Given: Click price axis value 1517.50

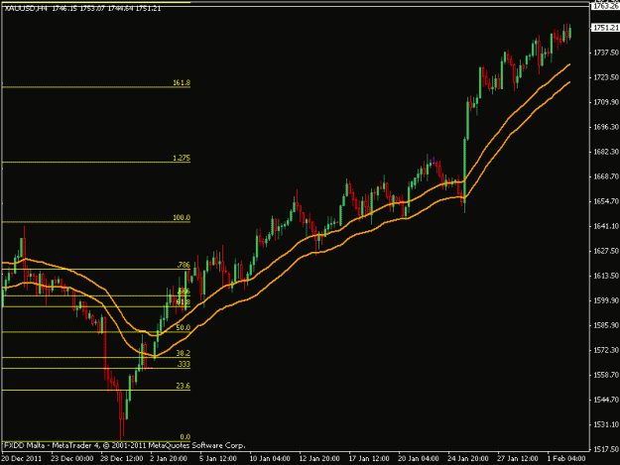Looking at the screenshot, I should (x=606, y=449).
